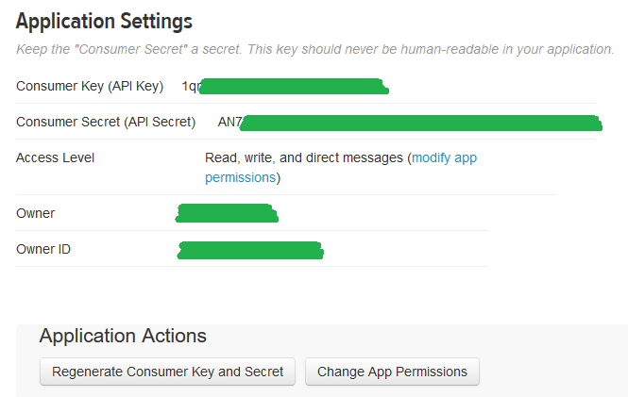Click the Owner ID label
This screenshot has height=397, width=628.
point(43,249)
